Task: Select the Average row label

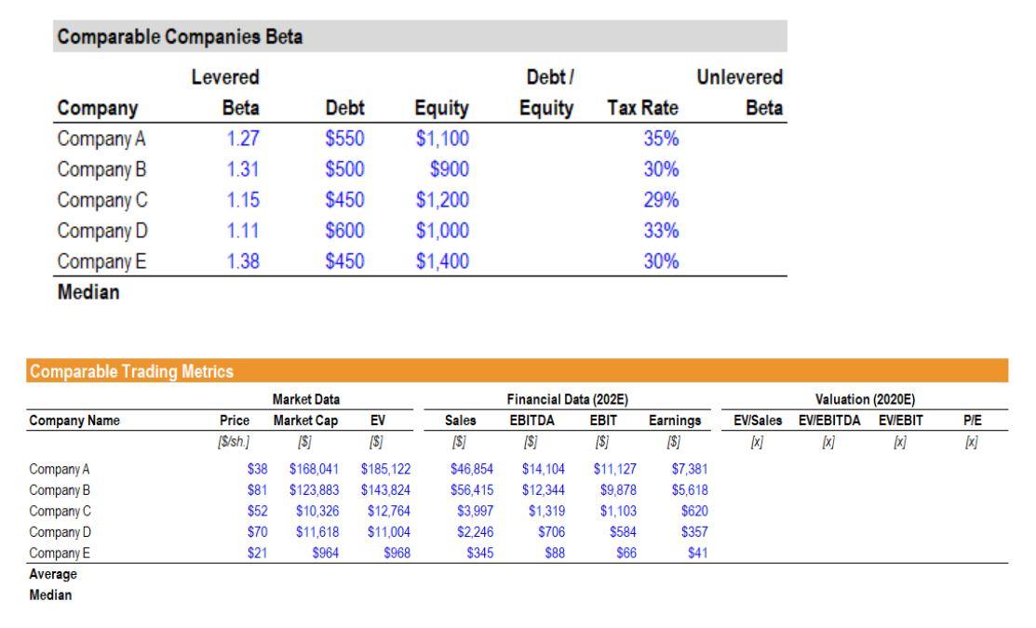Action: point(53,575)
